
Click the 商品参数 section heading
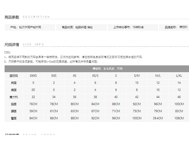point(12,17)
